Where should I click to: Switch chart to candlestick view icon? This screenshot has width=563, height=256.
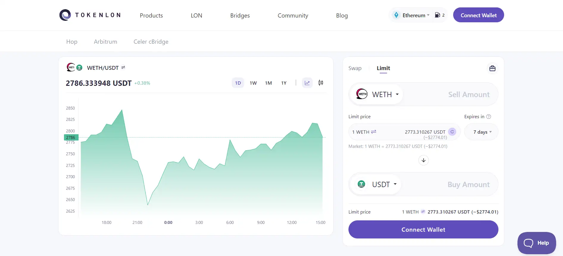(x=320, y=83)
